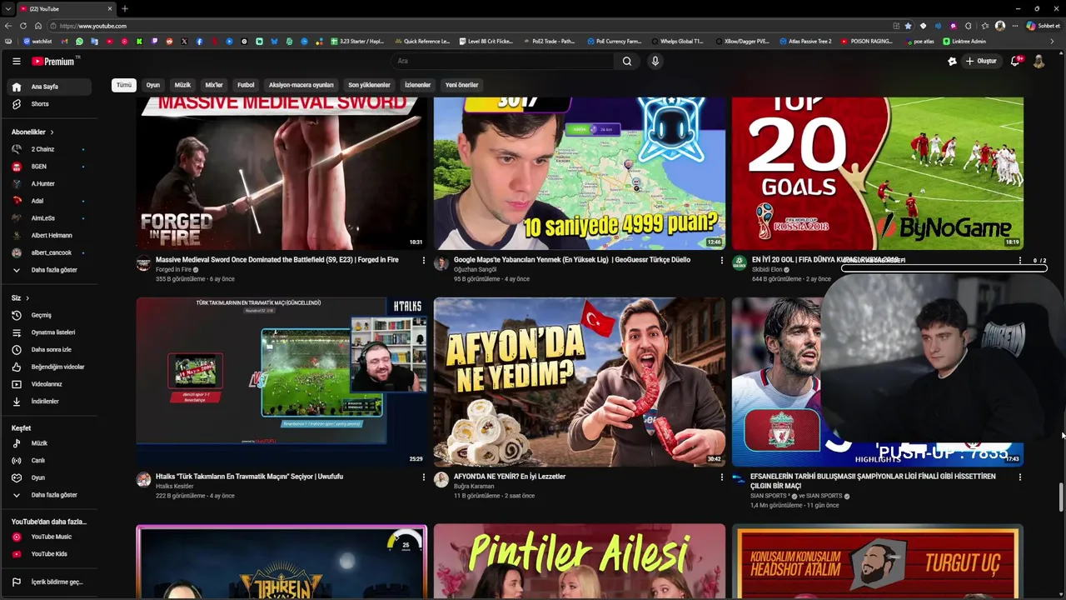Screen dimensions: 1066x600
Task: Open options for Afyon'da Ne Yenir video
Action: 722,477
